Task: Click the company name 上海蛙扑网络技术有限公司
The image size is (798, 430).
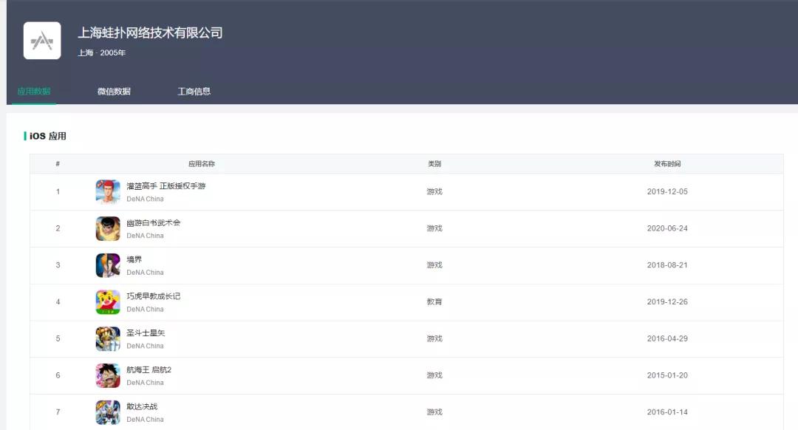Action: (x=151, y=33)
